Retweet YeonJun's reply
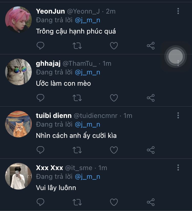Viewport: 192px width, 211px height. (77, 46)
